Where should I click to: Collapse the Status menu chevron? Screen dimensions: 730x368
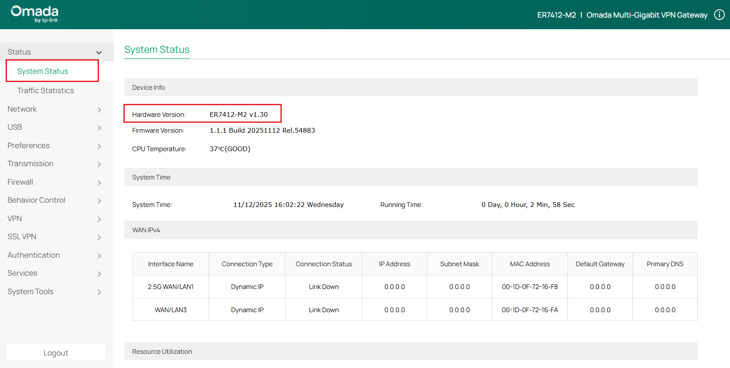[x=99, y=52]
